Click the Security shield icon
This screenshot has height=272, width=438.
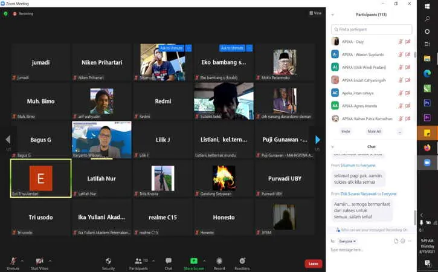click(x=108, y=261)
